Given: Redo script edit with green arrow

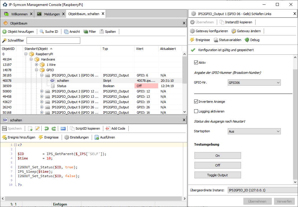Looking at the screenshot, I should coord(54,129).
